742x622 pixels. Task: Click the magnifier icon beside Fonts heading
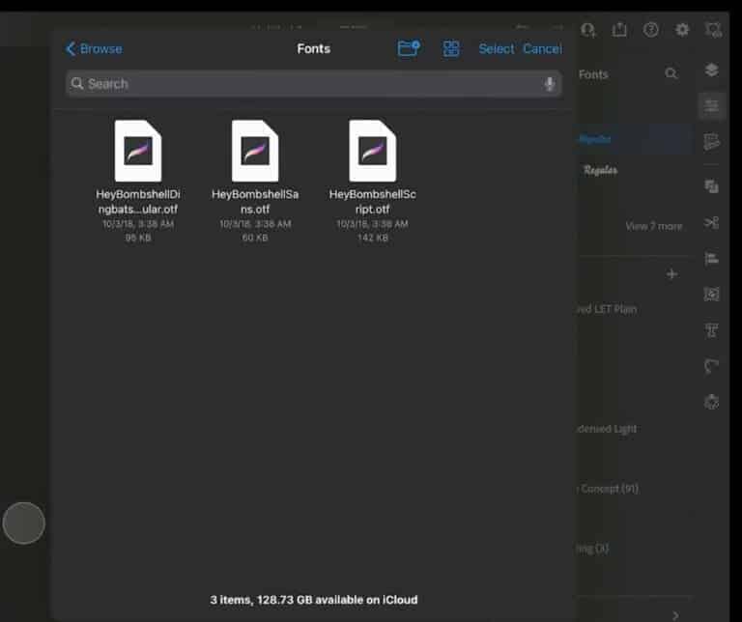tap(671, 73)
